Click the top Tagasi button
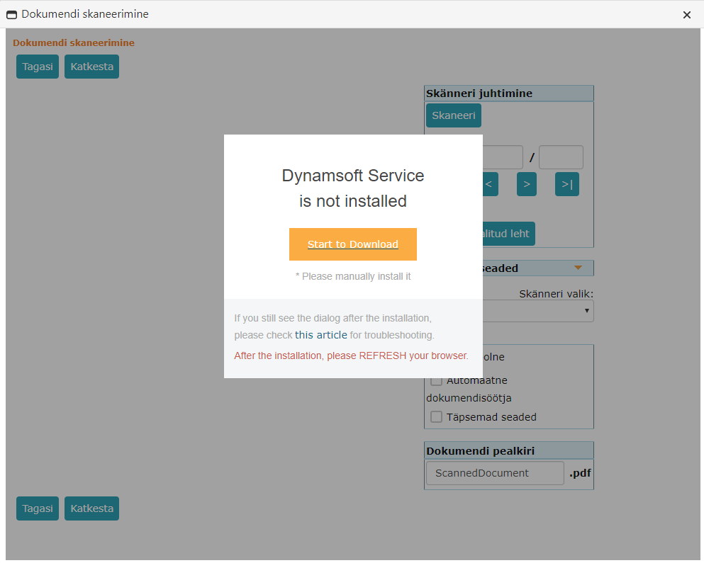This screenshot has height=563, width=704. [x=38, y=67]
